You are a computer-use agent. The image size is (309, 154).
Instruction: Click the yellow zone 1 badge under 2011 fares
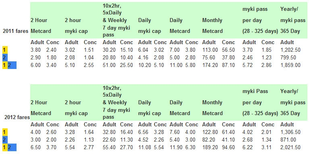click(x=5, y=50)
